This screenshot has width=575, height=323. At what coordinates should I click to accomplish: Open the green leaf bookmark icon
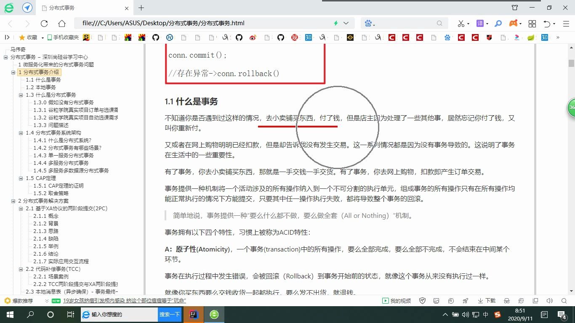531,37
